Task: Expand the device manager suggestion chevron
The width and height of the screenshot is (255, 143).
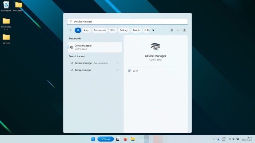Action: click(118, 70)
